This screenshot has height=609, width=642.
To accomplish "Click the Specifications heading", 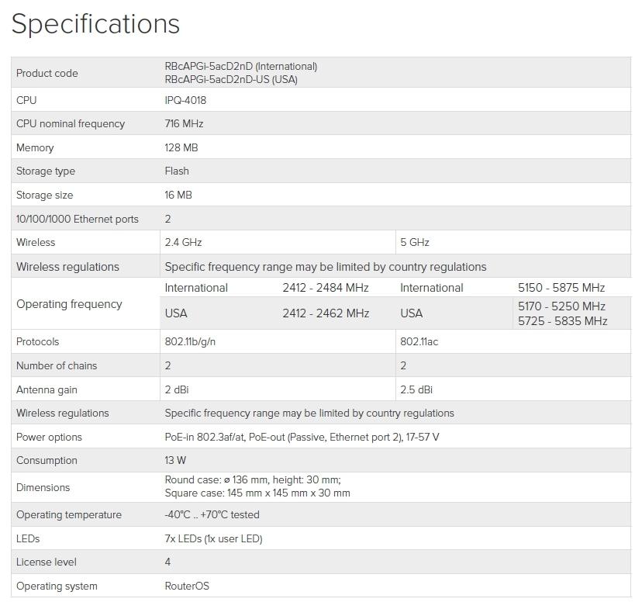I will (x=95, y=24).
